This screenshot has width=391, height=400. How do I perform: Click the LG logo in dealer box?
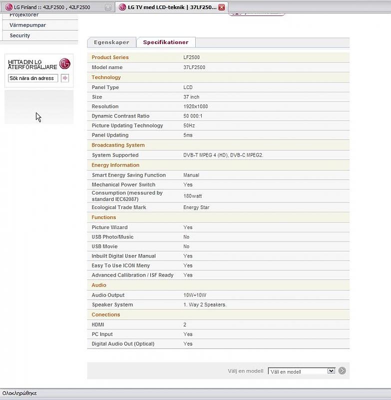point(65,64)
